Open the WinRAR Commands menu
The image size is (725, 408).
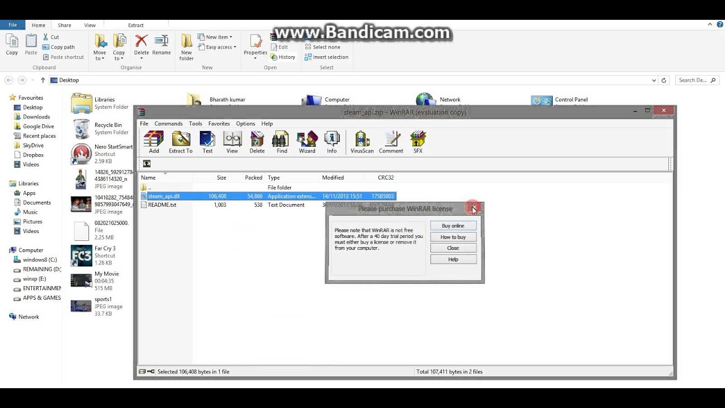pos(168,124)
